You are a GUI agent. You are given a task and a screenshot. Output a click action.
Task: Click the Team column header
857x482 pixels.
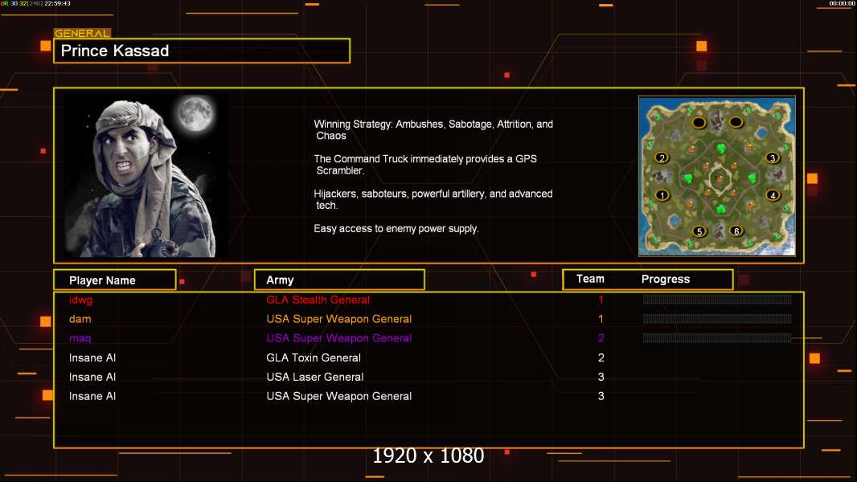[590, 279]
